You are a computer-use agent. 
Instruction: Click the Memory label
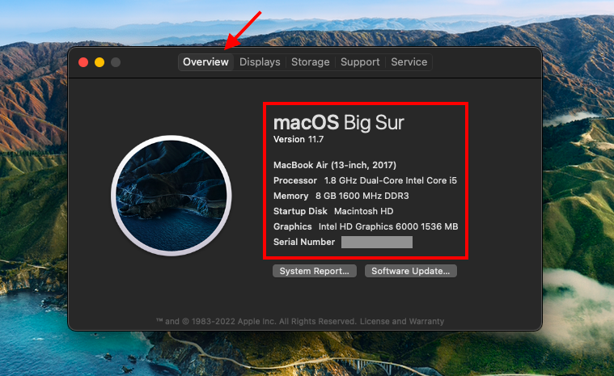tap(291, 196)
